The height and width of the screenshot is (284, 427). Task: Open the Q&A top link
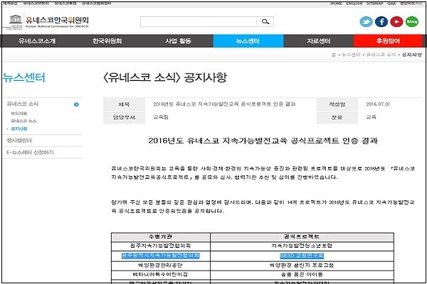pyautogui.click(x=391, y=4)
